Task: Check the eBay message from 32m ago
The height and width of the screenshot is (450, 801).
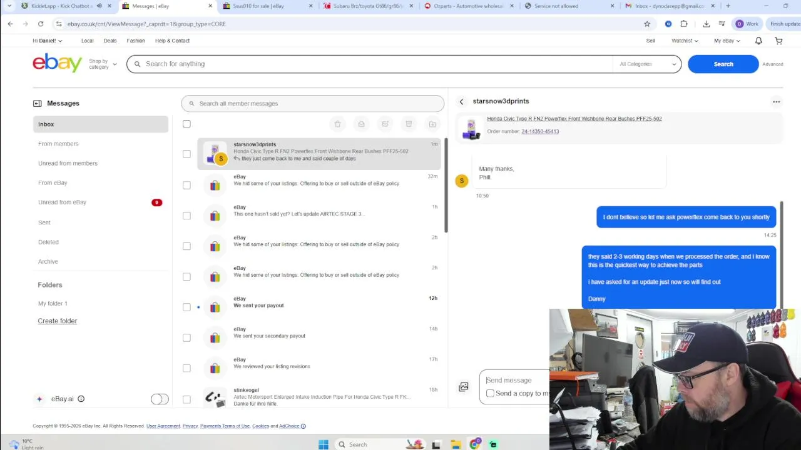Action: click(x=186, y=185)
